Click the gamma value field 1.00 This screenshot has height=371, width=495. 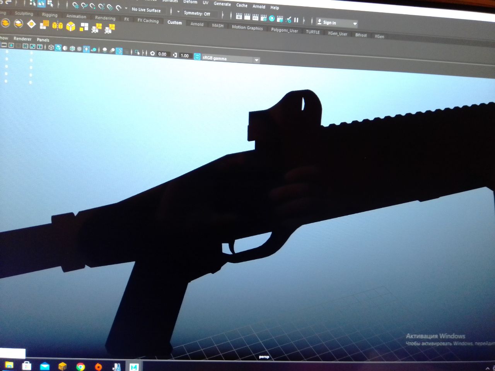[185, 55]
